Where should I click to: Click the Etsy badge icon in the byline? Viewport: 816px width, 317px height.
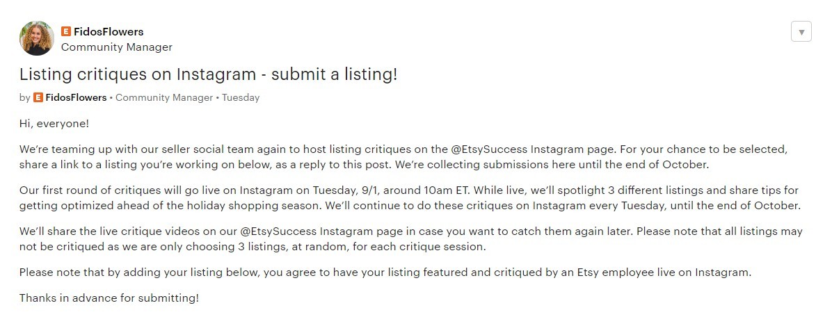[38, 98]
